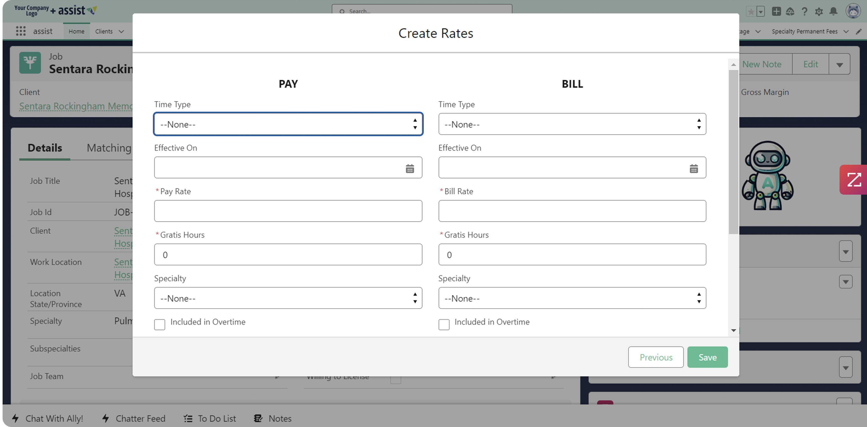Check Pay Included in Overtime

pyautogui.click(x=159, y=325)
